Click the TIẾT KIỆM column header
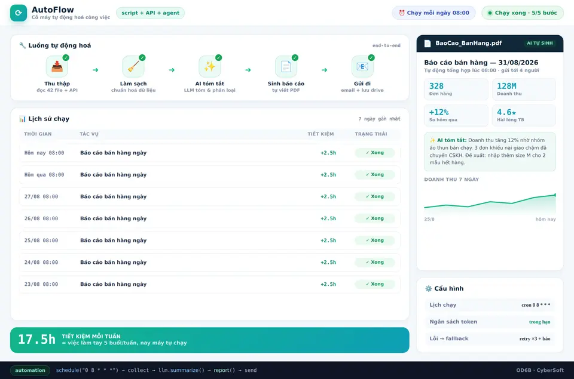Screen dimensions: 574x379 (320, 134)
